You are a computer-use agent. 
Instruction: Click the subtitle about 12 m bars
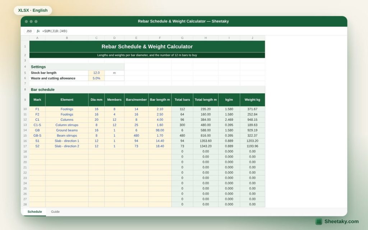tap(147, 55)
